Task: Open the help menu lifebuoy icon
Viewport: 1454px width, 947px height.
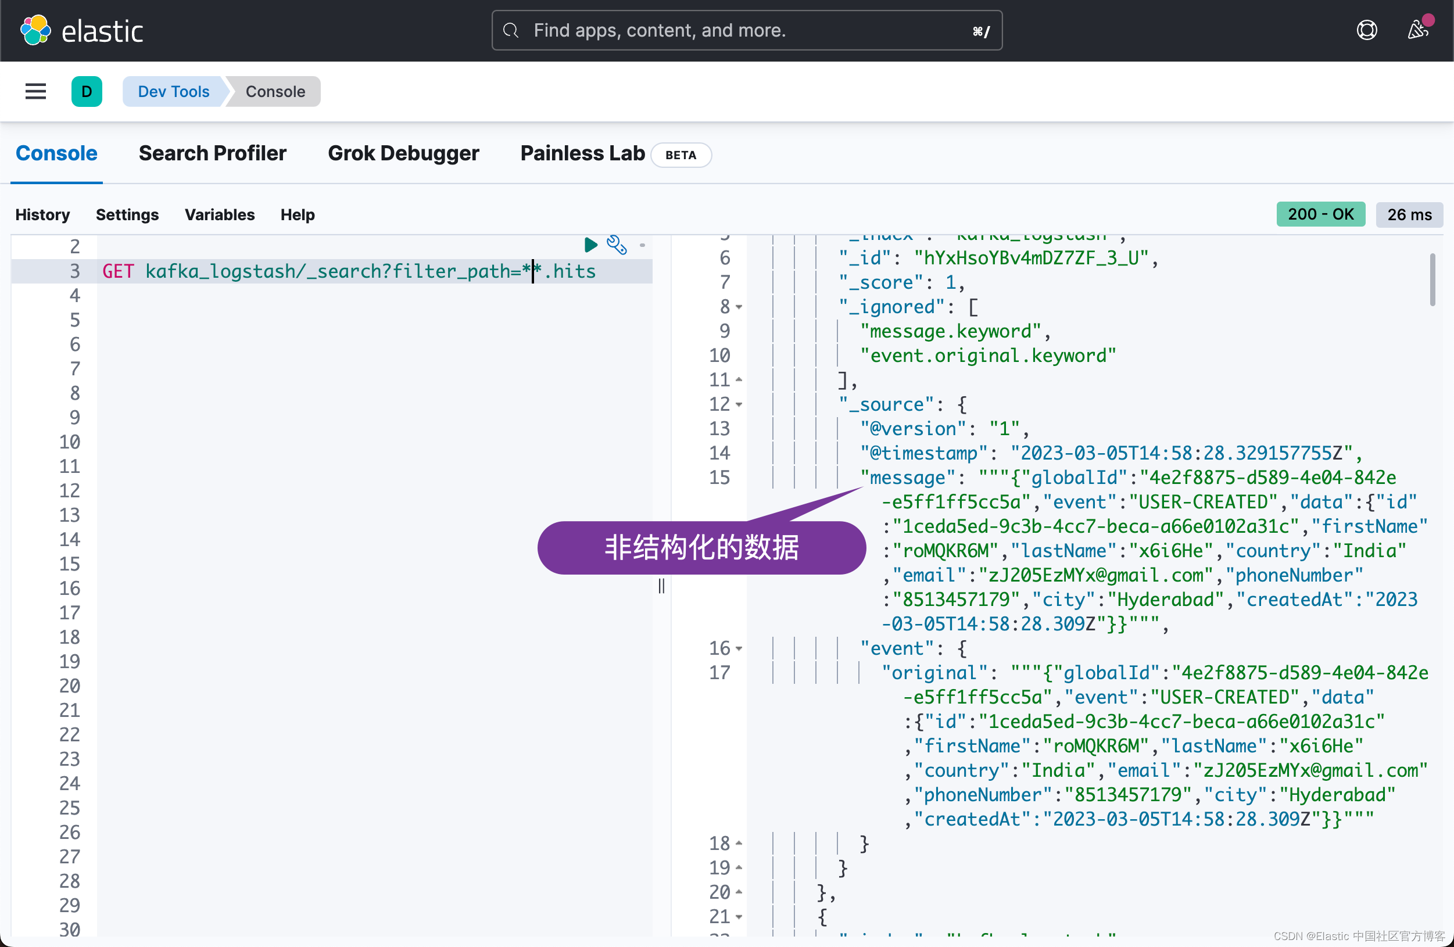Action: 1367,30
